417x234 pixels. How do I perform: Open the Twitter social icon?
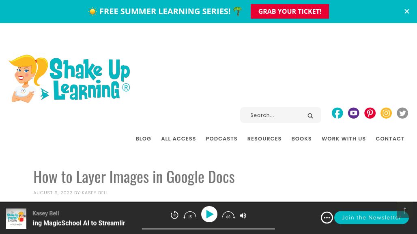pyautogui.click(x=402, y=113)
